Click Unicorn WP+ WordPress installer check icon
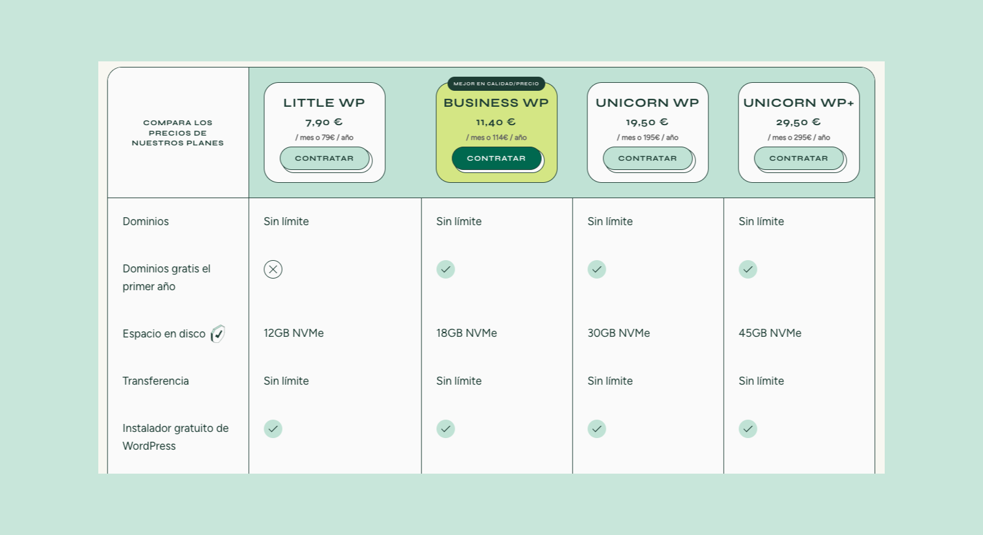983x535 pixels. click(x=748, y=429)
